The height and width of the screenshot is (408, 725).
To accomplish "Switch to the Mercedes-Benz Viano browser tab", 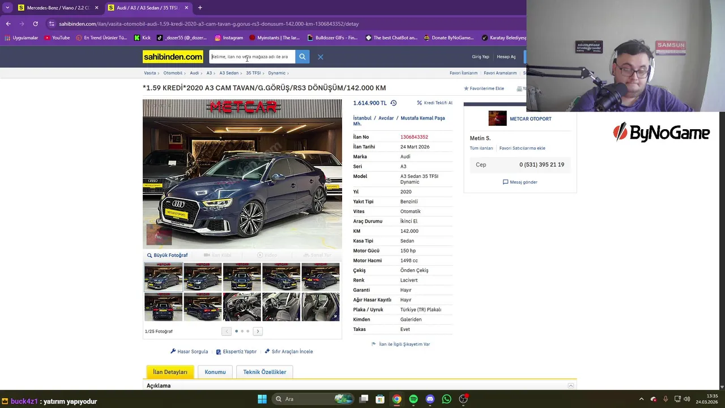I will 57,8.
